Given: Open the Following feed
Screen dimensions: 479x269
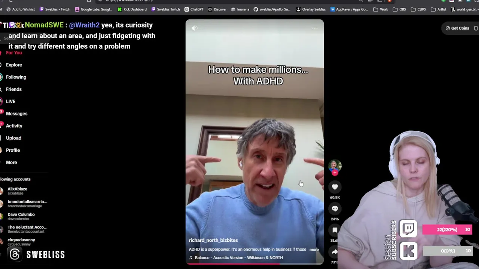Looking at the screenshot, I should 16,77.
